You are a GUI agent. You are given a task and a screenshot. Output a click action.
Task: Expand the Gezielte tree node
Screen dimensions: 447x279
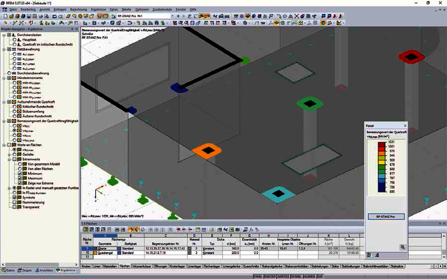(x=9, y=155)
